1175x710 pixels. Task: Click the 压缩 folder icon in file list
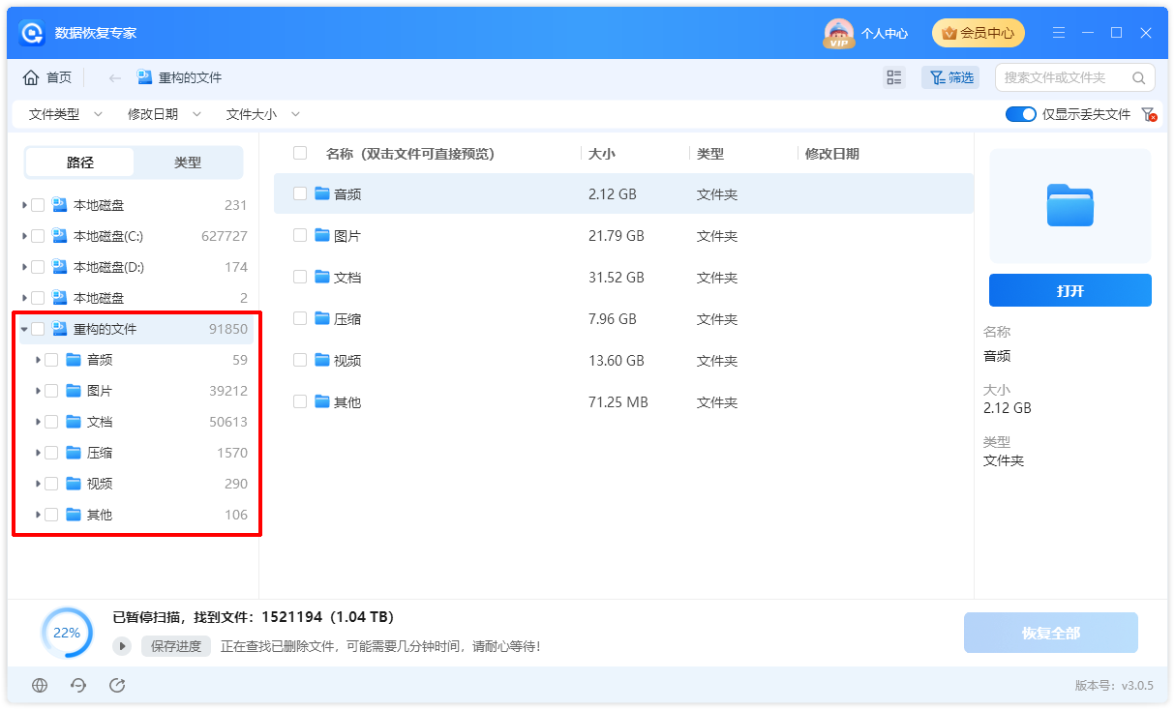pyautogui.click(x=322, y=318)
